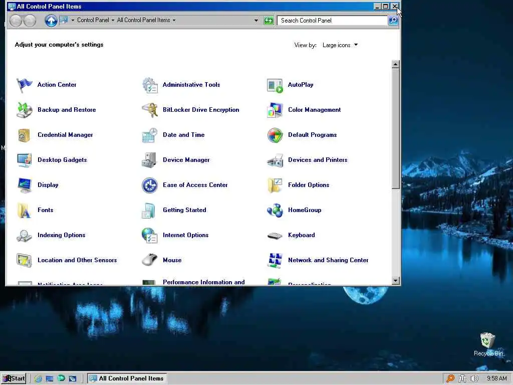
Task: Click the Device Manager link text
Action: tap(186, 160)
